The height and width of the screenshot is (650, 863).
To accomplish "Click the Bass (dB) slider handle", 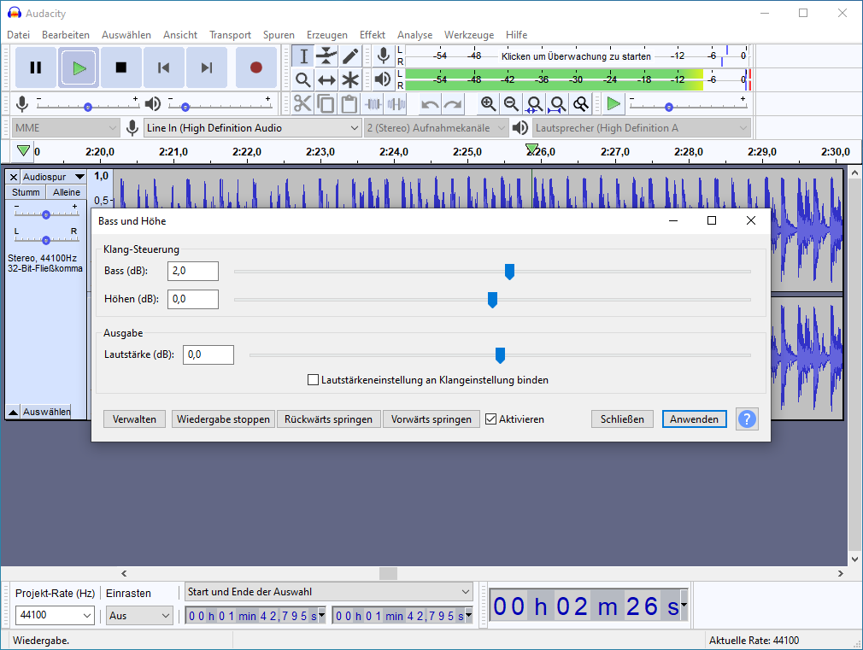I will click(509, 272).
